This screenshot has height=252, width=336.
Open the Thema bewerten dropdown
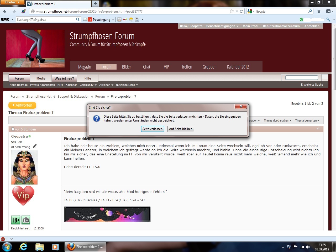307,120
